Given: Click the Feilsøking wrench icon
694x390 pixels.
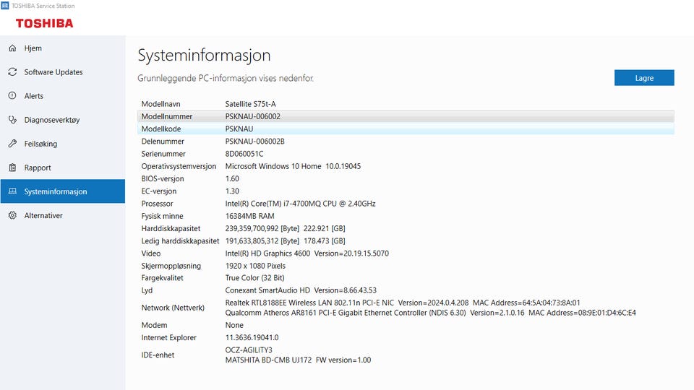Looking at the screenshot, I should tap(12, 144).
